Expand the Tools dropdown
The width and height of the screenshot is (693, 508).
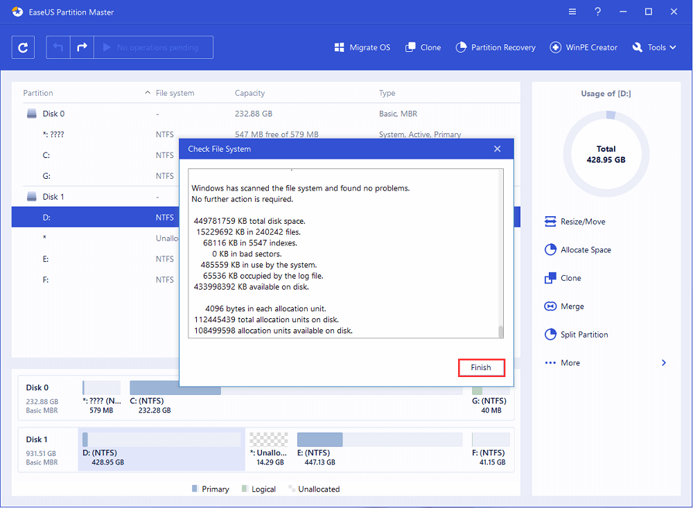(x=649, y=48)
